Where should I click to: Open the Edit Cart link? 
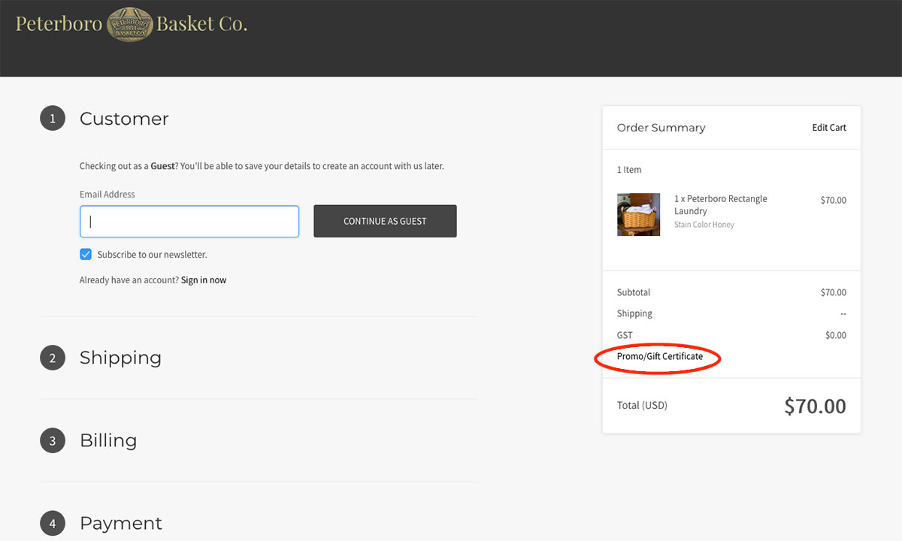click(x=829, y=128)
